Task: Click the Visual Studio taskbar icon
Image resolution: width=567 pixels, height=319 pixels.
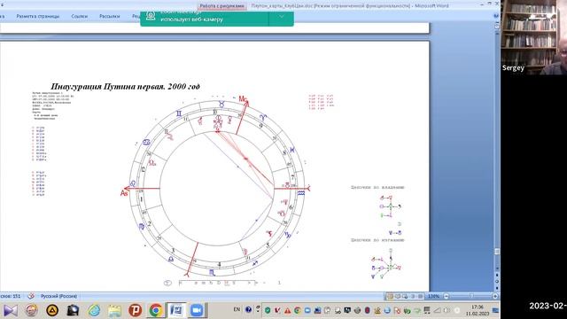Action: [11, 310]
